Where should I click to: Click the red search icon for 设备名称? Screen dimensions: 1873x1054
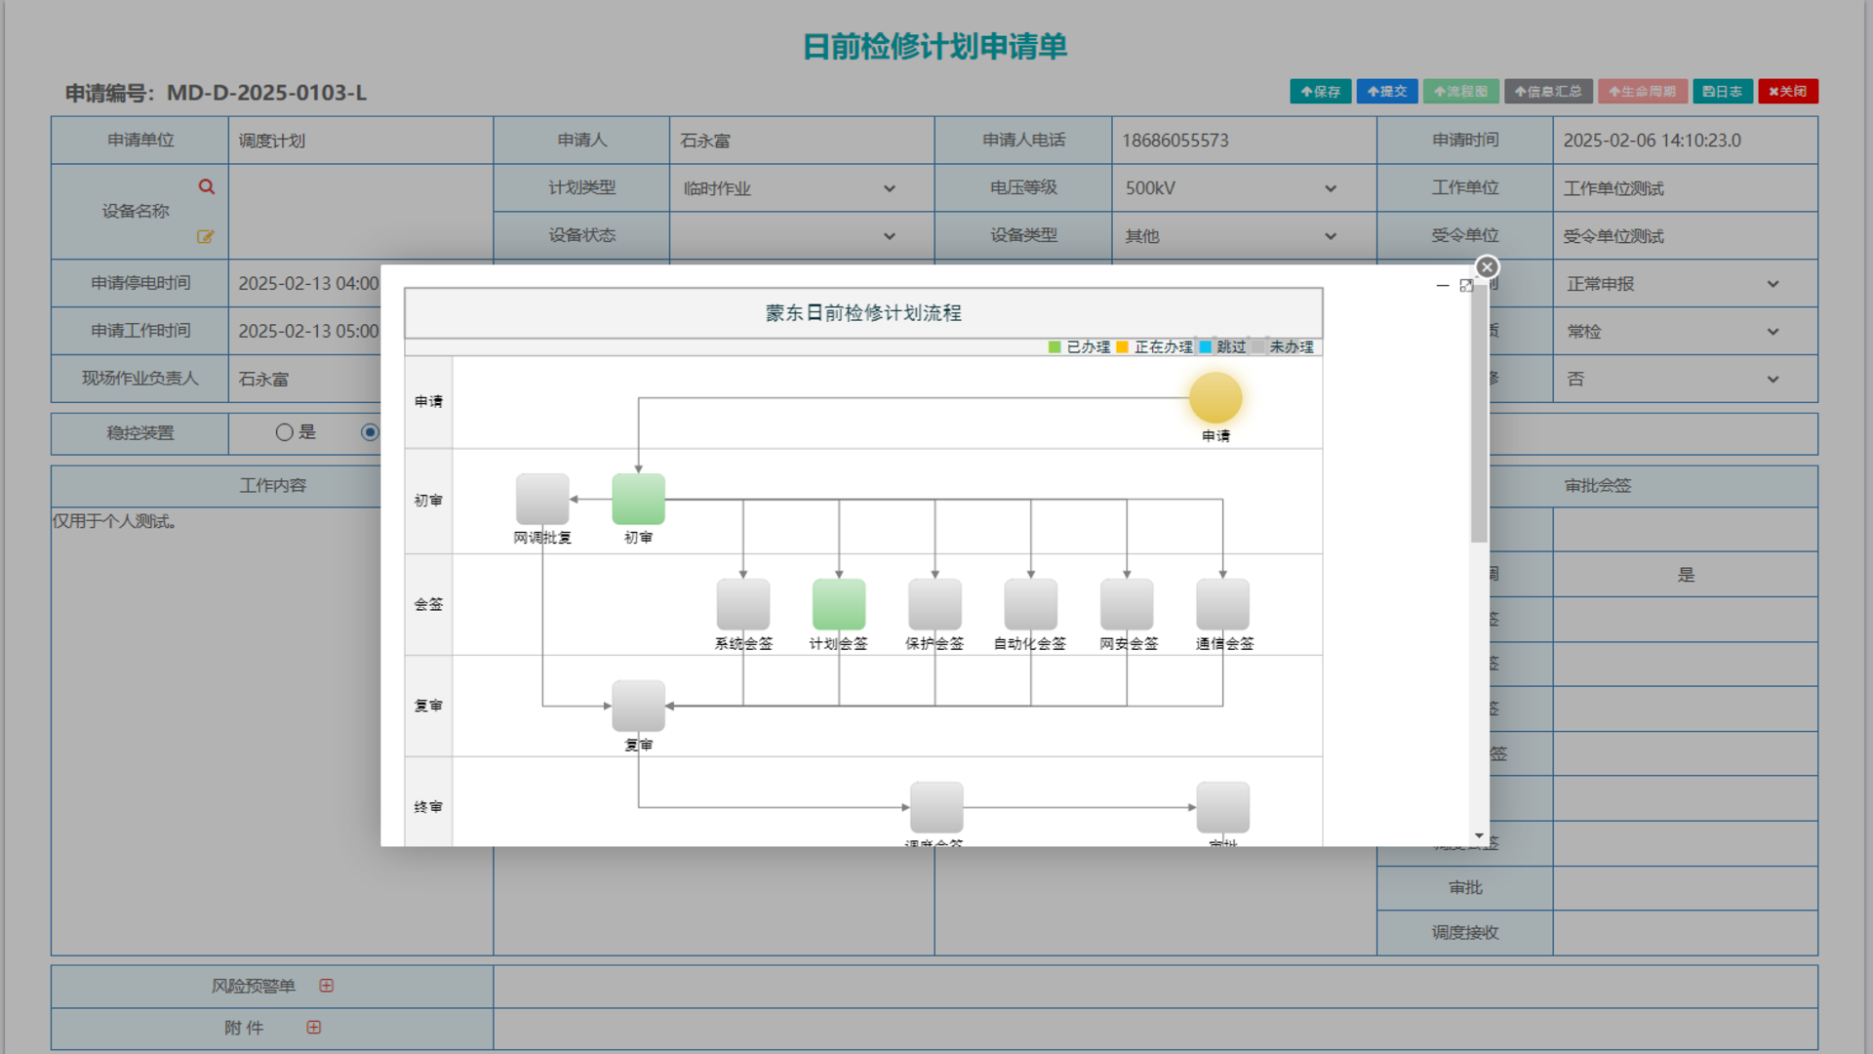(x=206, y=186)
